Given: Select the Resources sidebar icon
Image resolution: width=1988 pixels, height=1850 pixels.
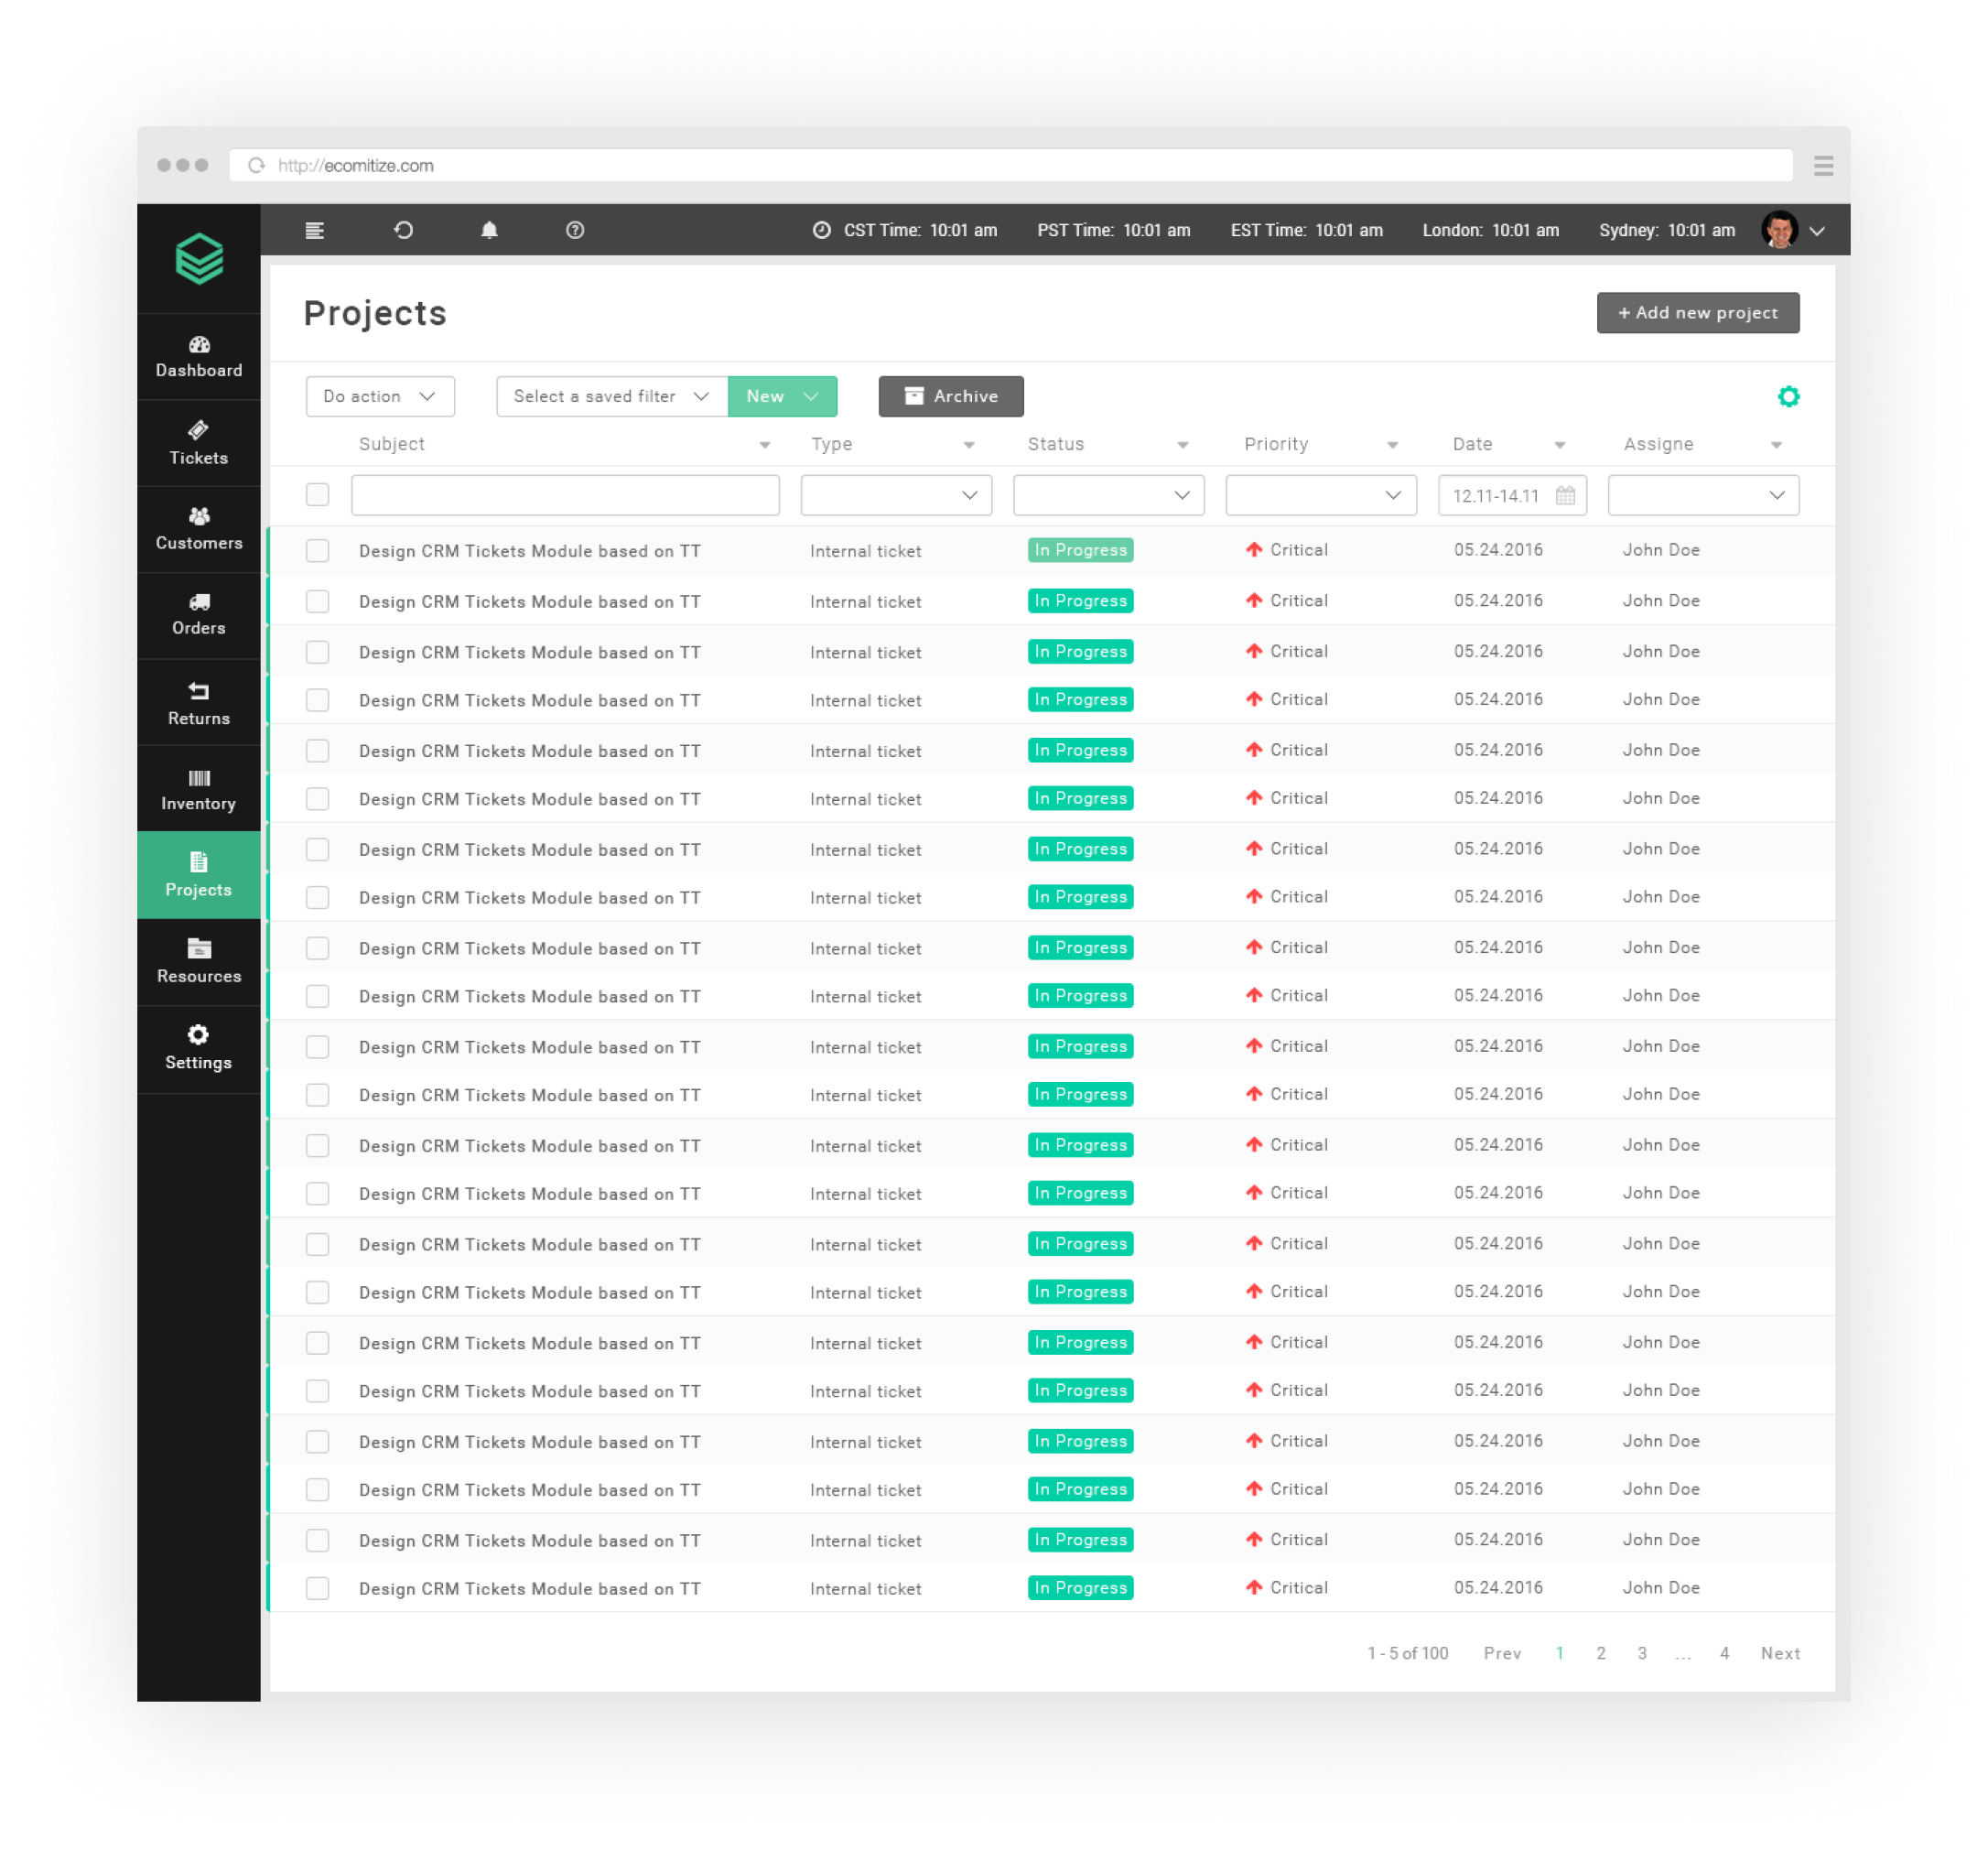Looking at the screenshot, I should [x=199, y=961].
